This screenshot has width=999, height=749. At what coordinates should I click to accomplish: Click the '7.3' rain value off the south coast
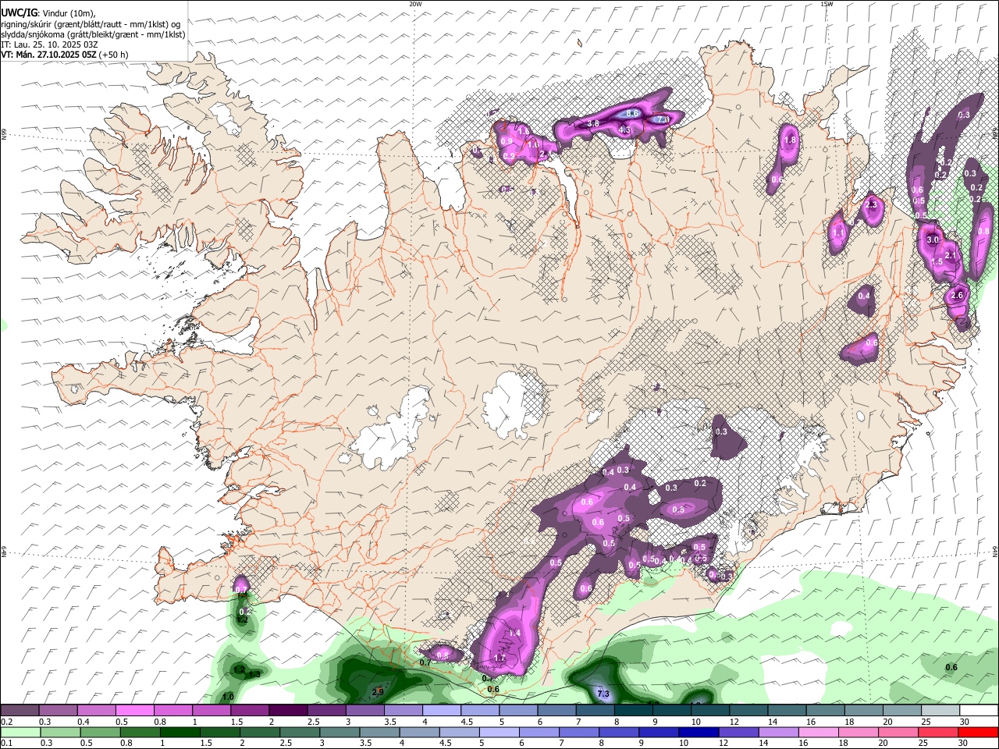tap(603, 694)
